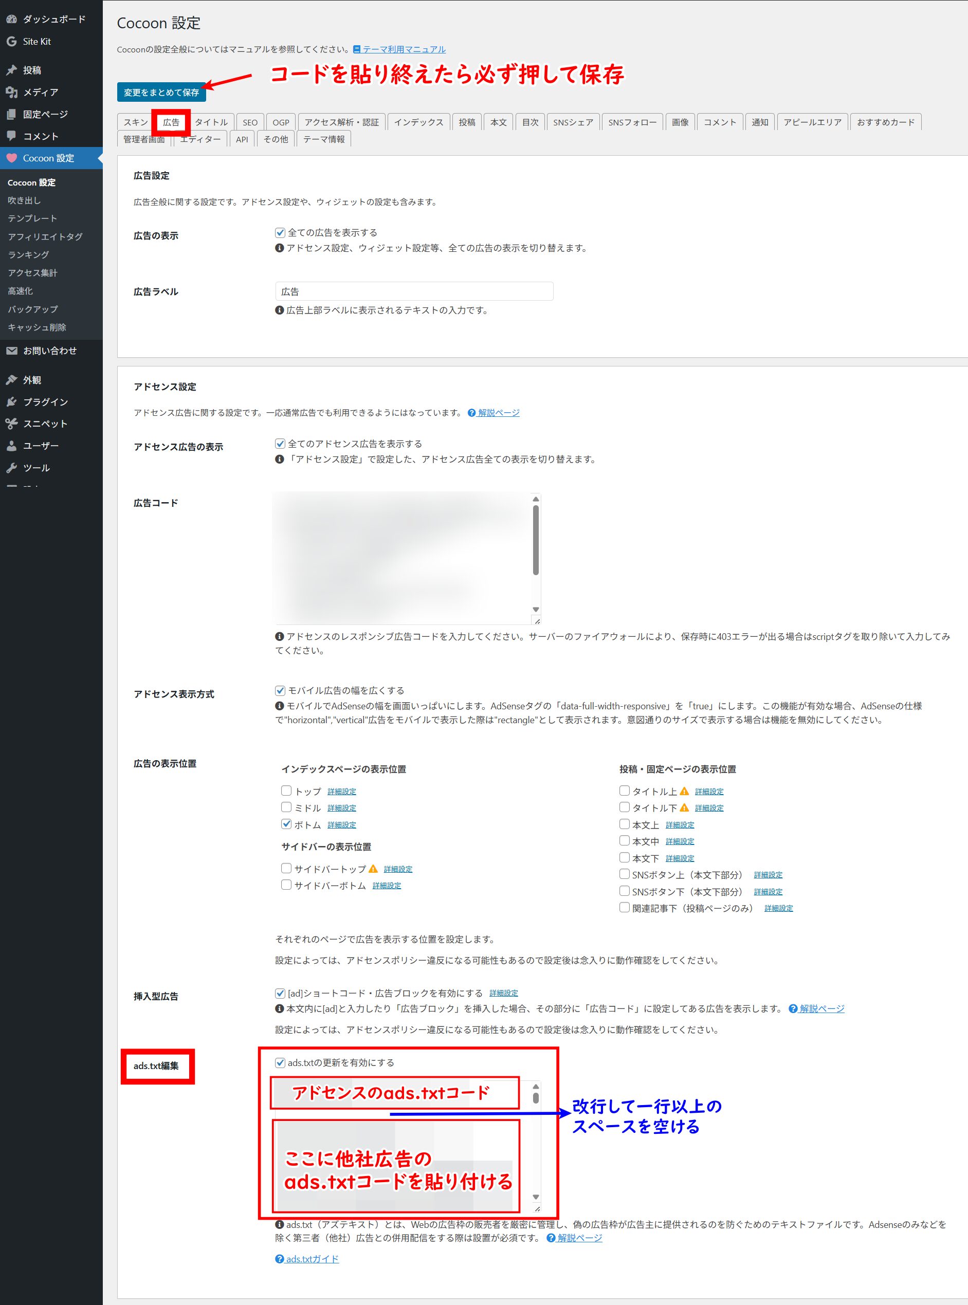This screenshot has width=968, height=1305.
Task: Open 吹き出し submenu item
Action: coord(24,200)
